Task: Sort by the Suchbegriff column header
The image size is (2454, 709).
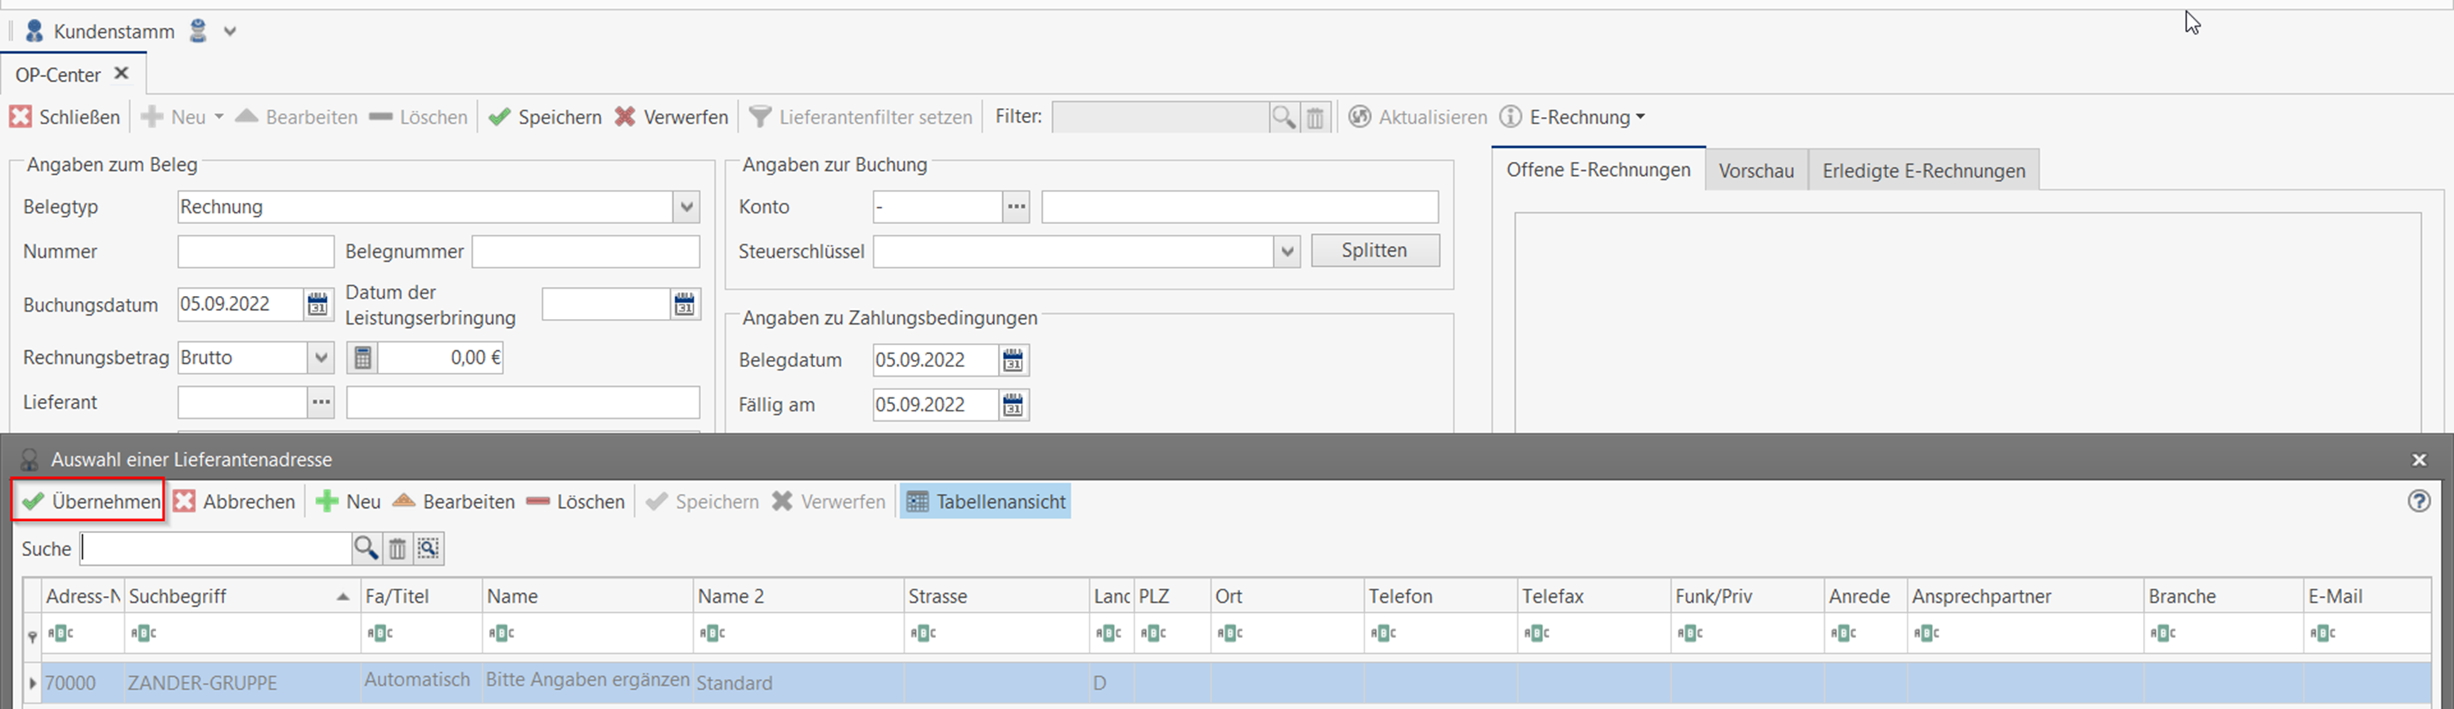Action: coord(229,596)
